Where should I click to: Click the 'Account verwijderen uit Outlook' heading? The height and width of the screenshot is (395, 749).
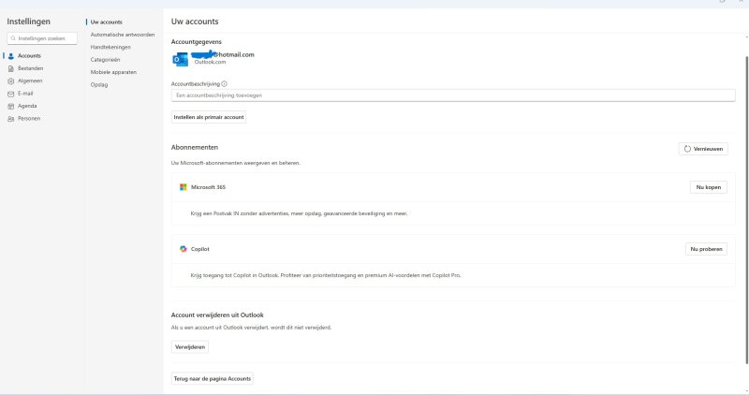217,315
